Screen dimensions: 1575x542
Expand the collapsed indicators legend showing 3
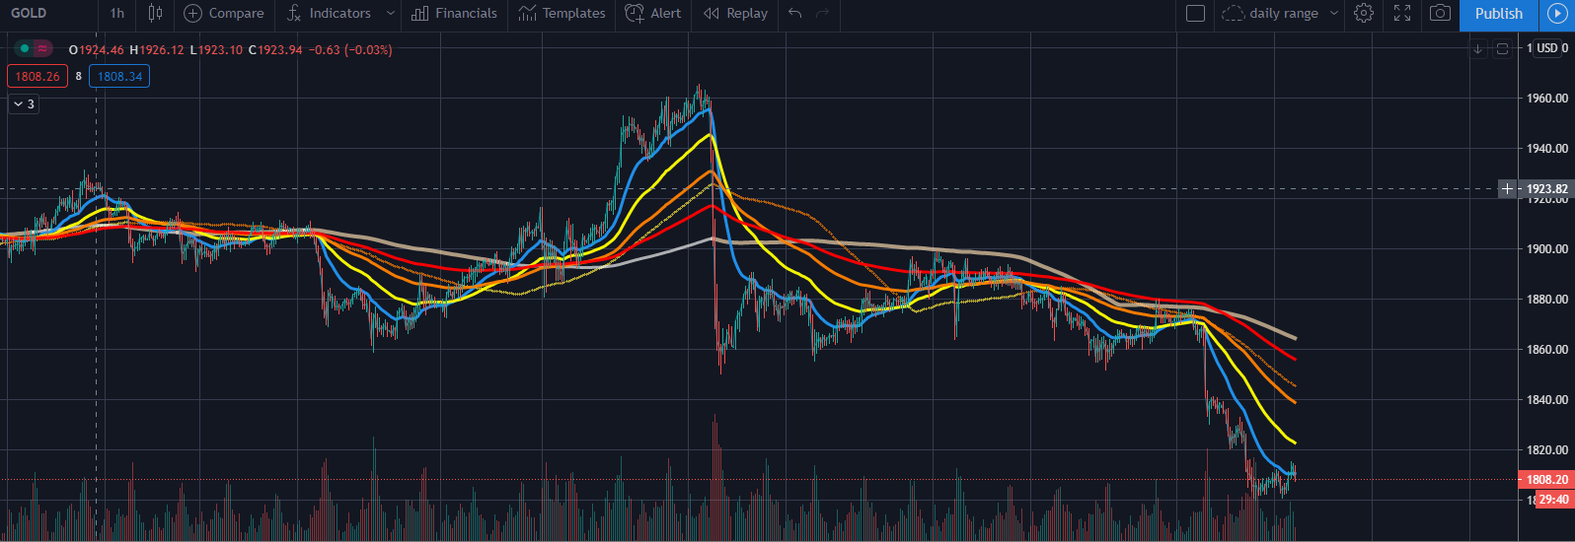[x=25, y=103]
